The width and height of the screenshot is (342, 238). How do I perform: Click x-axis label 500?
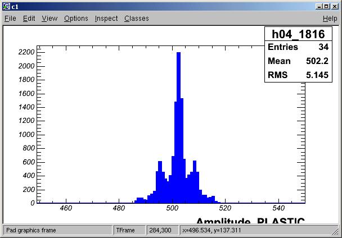pyautogui.click(x=172, y=208)
